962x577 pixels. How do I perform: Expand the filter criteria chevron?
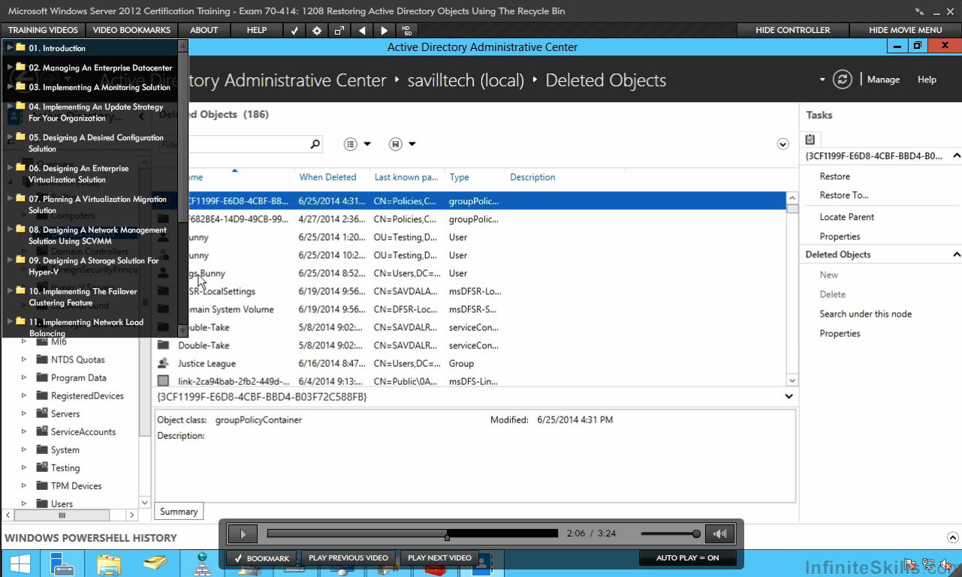click(x=783, y=144)
